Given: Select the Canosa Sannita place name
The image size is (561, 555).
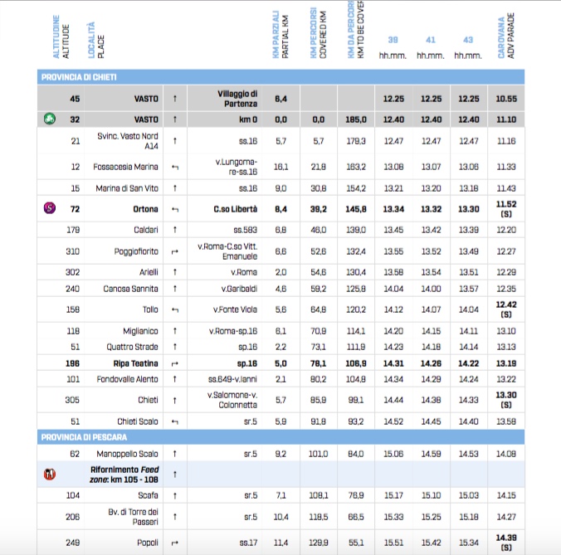Looking at the screenshot, I should pyautogui.click(x=130, y=289).
